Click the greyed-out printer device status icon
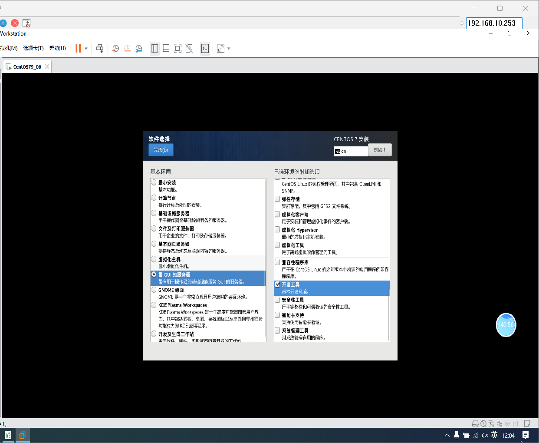539x443 pixels. coord(516,423)
